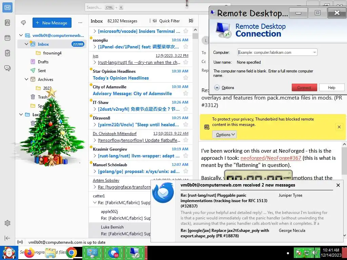Star the ssongliu 1Panel message
The width and height of the screenshot is (347, 260).
(x=186, y=47)
